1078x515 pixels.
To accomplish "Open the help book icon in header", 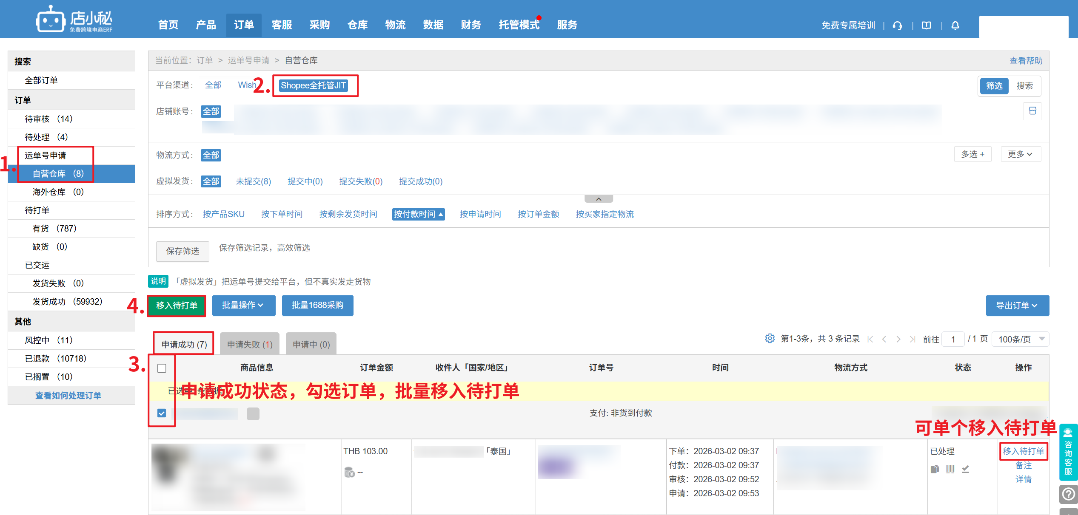I will click(926, 25).
